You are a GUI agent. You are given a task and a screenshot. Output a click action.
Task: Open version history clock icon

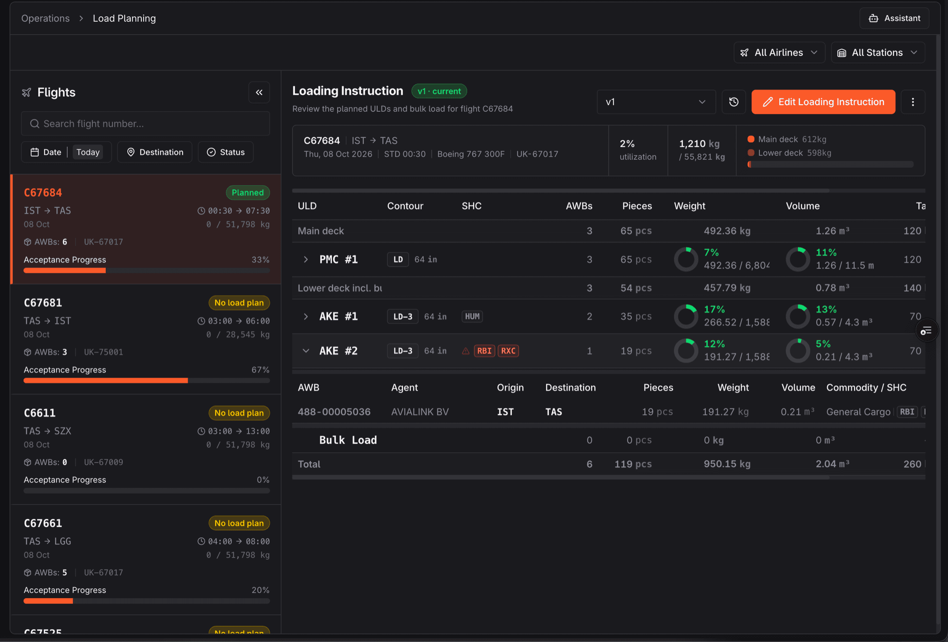pos(734,102)
